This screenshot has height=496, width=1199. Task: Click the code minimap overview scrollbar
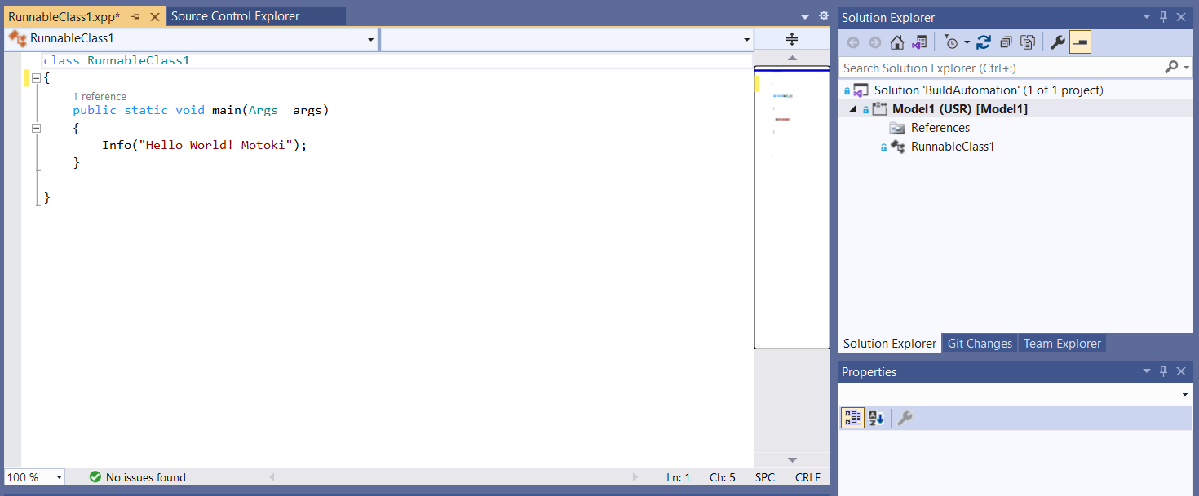(791, 207)
